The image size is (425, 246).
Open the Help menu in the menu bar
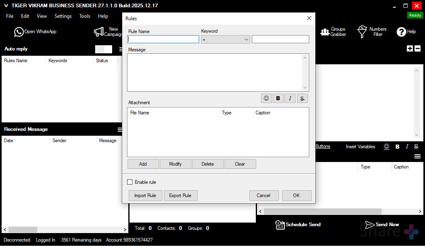(103, 16)
